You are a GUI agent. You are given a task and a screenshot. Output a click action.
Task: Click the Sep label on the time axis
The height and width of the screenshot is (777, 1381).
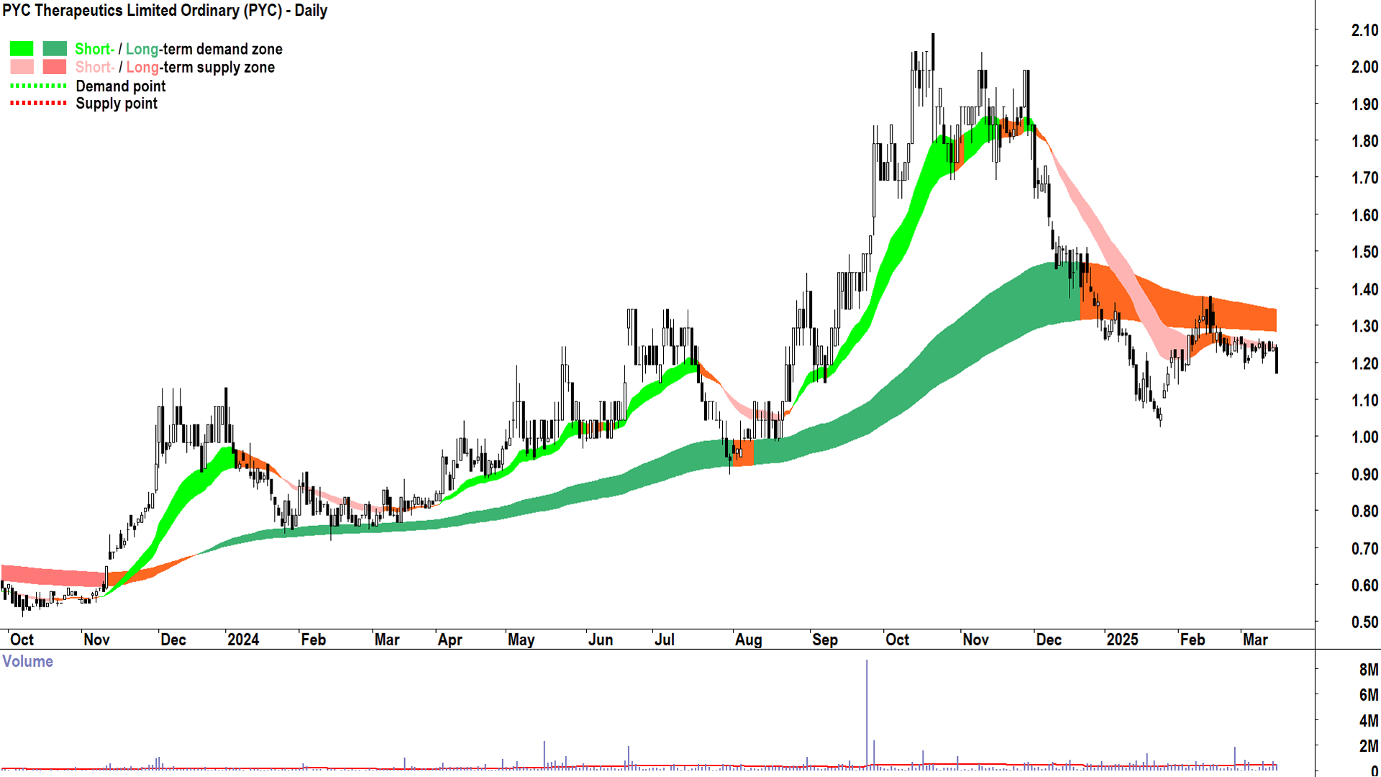825,640
